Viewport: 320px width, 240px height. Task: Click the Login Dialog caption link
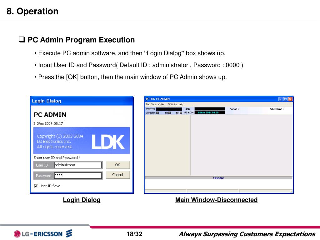(x=82, y=200)
